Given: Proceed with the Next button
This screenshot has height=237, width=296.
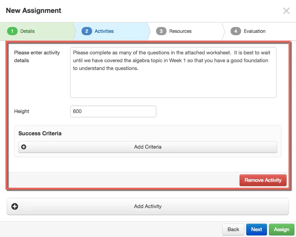Looking at the screenshot, I should coord(256,230).
